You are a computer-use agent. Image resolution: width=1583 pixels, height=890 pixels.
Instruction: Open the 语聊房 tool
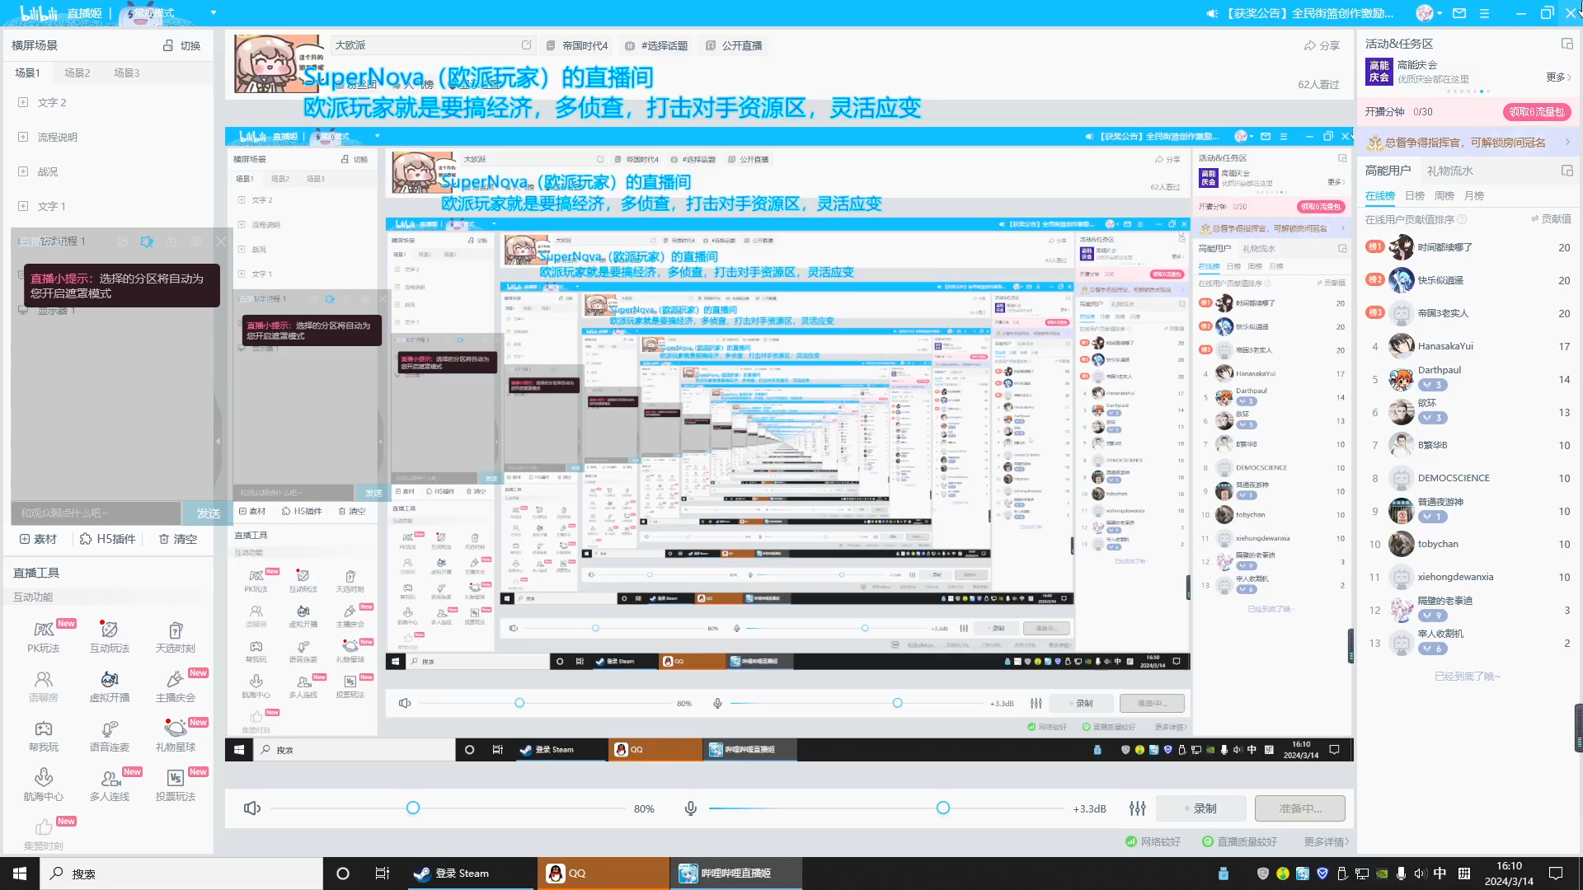[x=44, y=686]
